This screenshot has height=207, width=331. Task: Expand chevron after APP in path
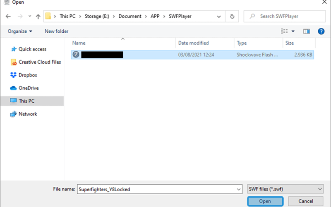(164, 17)
